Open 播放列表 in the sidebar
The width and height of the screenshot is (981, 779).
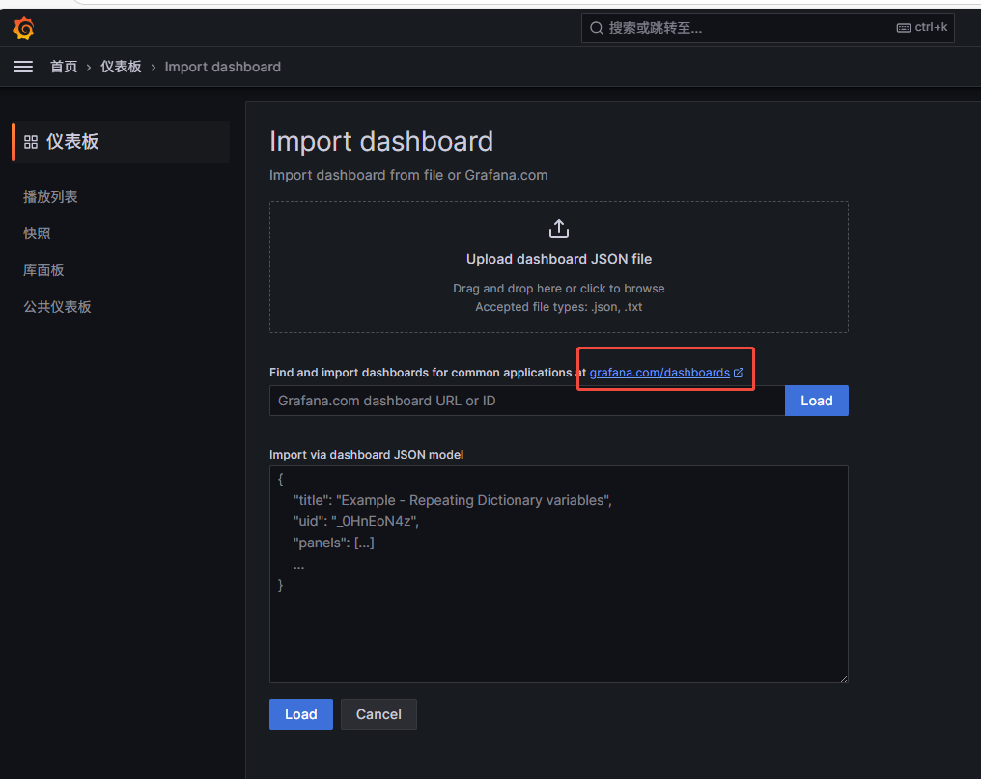tap(50, 196)
